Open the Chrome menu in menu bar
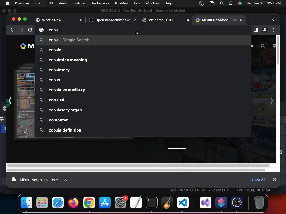 pos(22,3)
